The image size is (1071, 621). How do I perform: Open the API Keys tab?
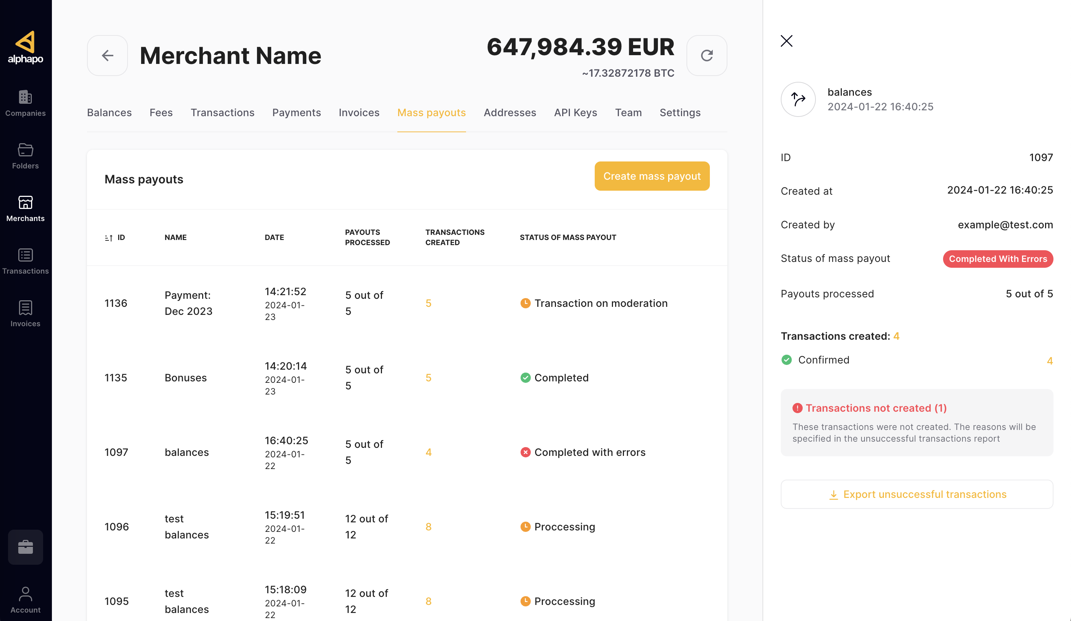point(575,113)
